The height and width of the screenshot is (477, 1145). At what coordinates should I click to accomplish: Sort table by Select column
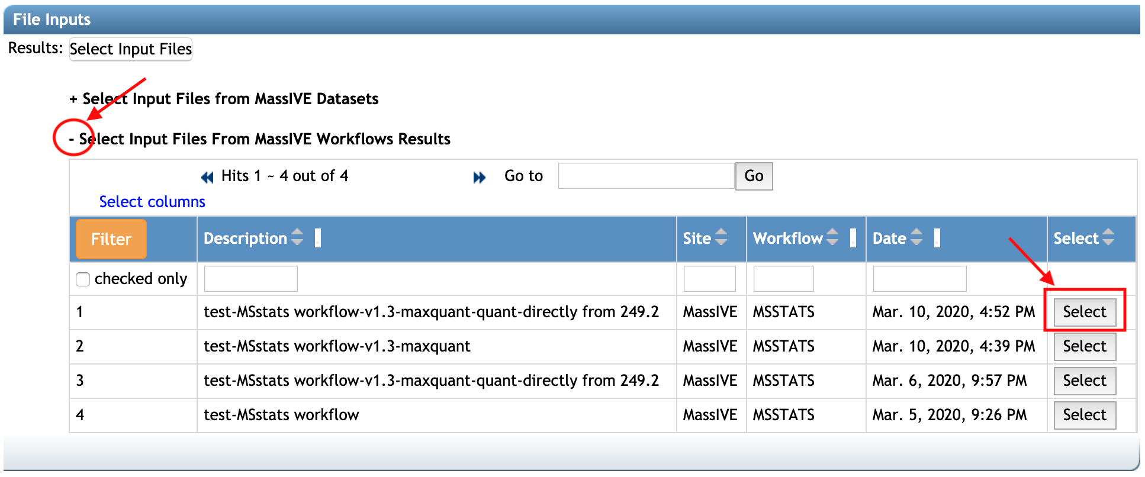tap(1108, 238)
